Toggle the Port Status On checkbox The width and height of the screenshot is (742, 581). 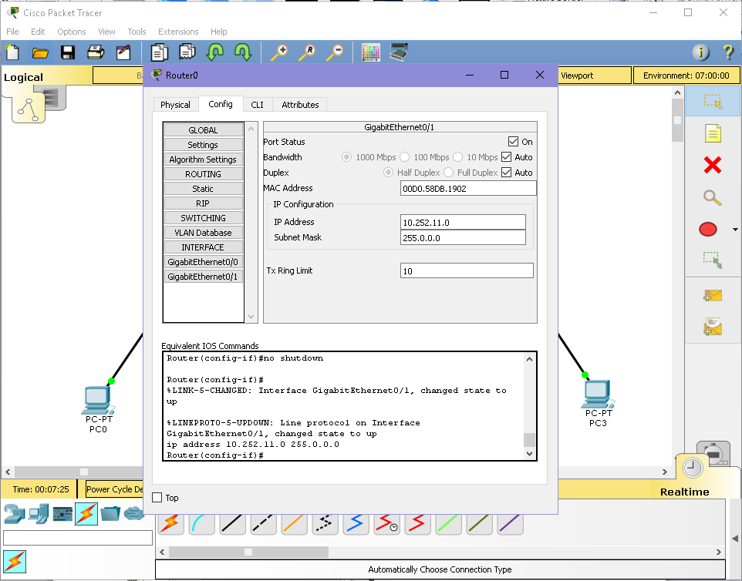[513, 142]
